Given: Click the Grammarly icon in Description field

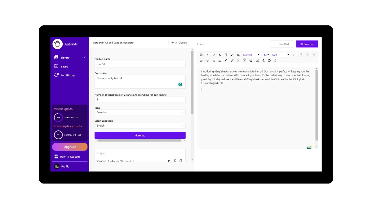Looking at the screenshot, I should 180,84.
